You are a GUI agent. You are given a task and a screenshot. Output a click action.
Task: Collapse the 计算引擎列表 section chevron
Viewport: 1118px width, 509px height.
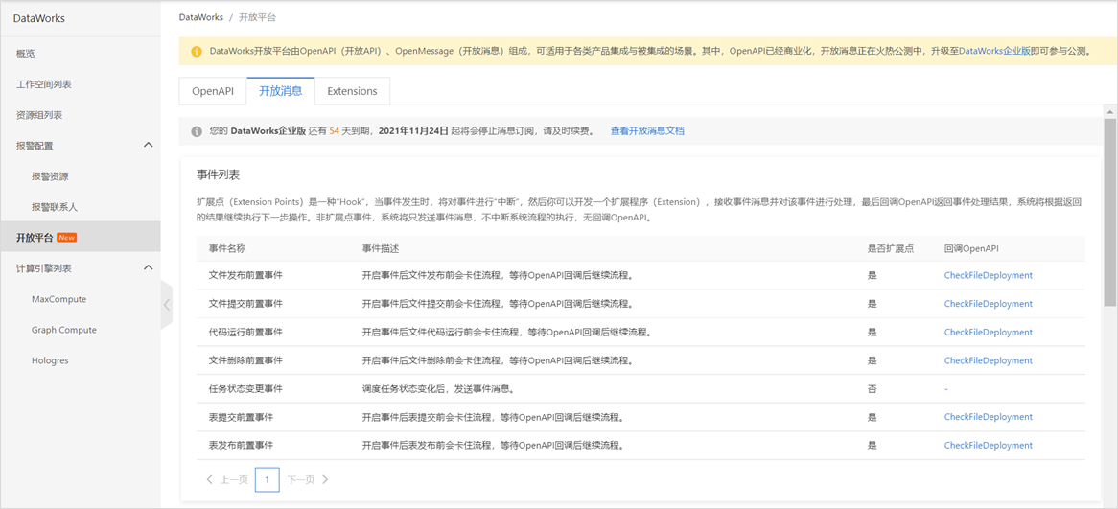click(x=149, y=268)
